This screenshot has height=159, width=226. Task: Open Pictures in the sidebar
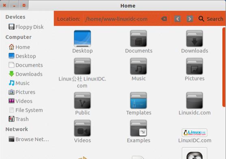coord(22,92)
